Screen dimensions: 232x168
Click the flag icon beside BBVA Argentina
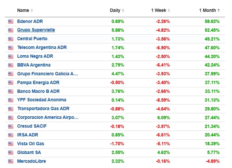(11, 65)
